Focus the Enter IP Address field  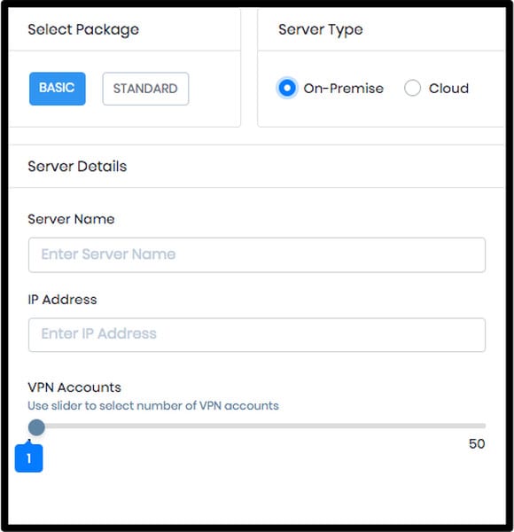257,334
